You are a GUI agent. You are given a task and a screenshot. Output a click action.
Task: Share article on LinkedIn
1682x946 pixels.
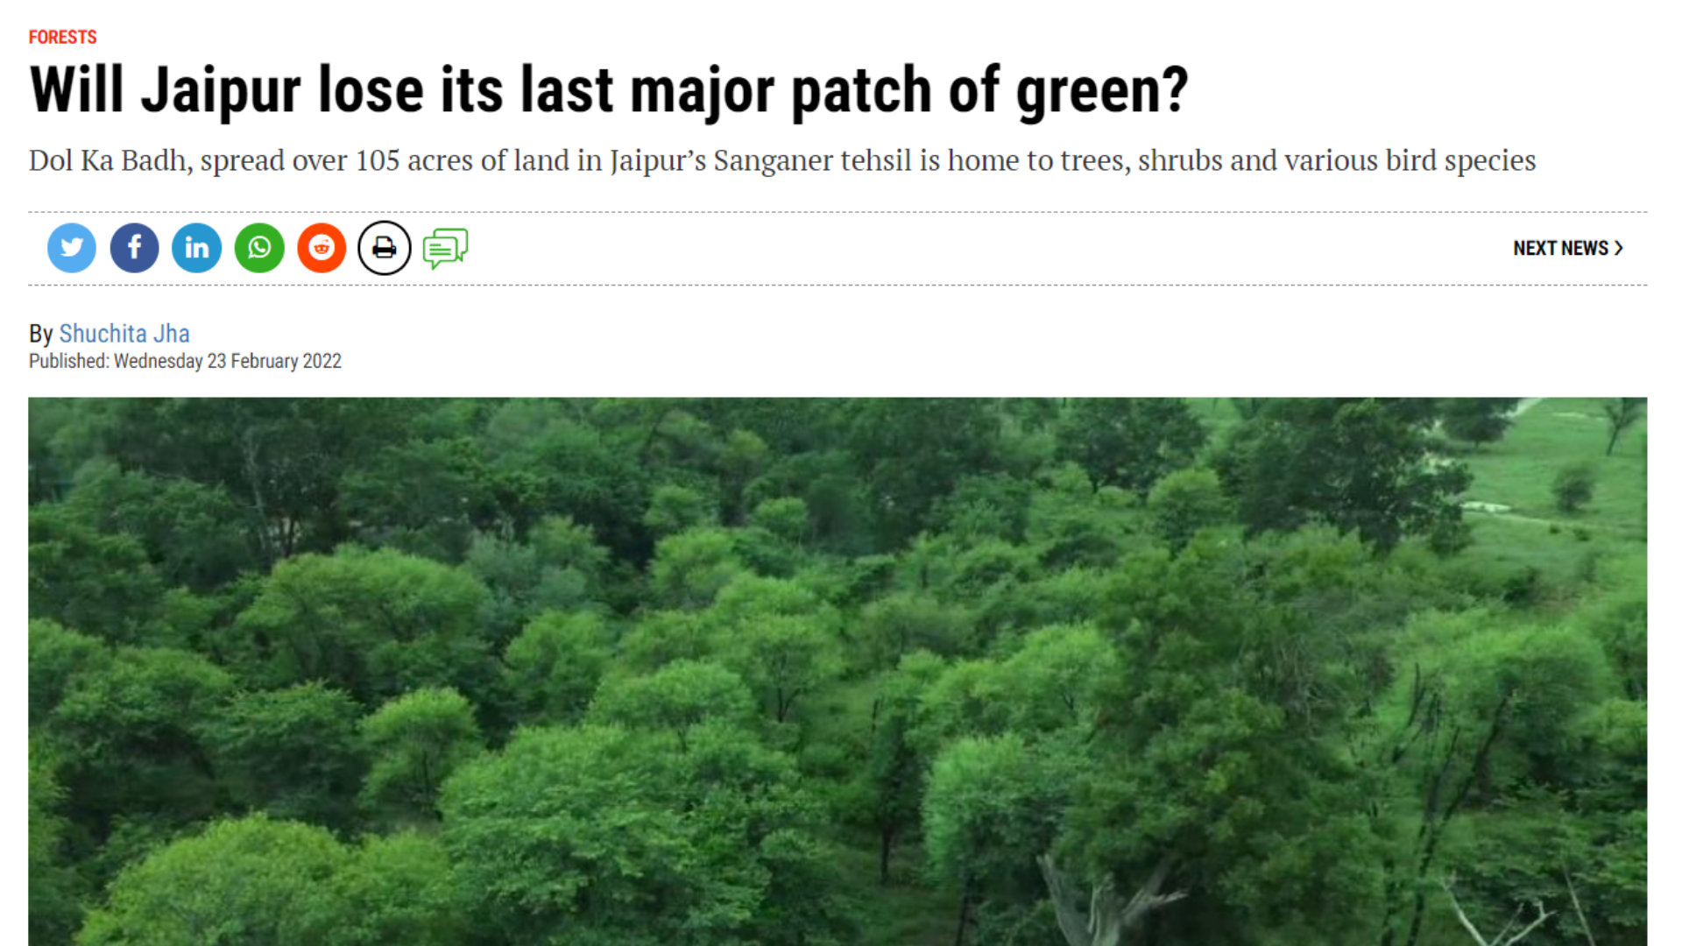[197, 248]
